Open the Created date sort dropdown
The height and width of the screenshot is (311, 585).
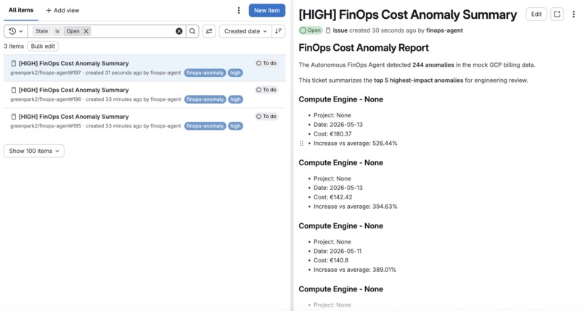[245, 31]
